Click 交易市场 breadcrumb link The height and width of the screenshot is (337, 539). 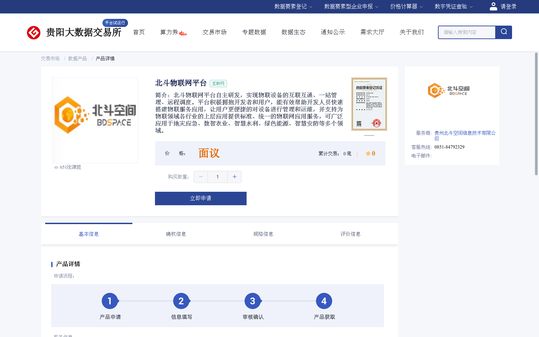(x=50, y=59)
